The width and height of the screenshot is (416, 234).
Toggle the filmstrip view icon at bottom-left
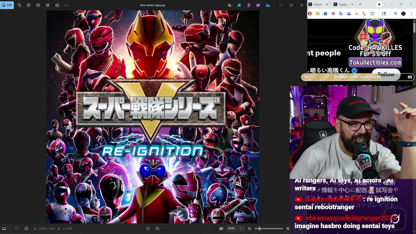tap(4, 228)
